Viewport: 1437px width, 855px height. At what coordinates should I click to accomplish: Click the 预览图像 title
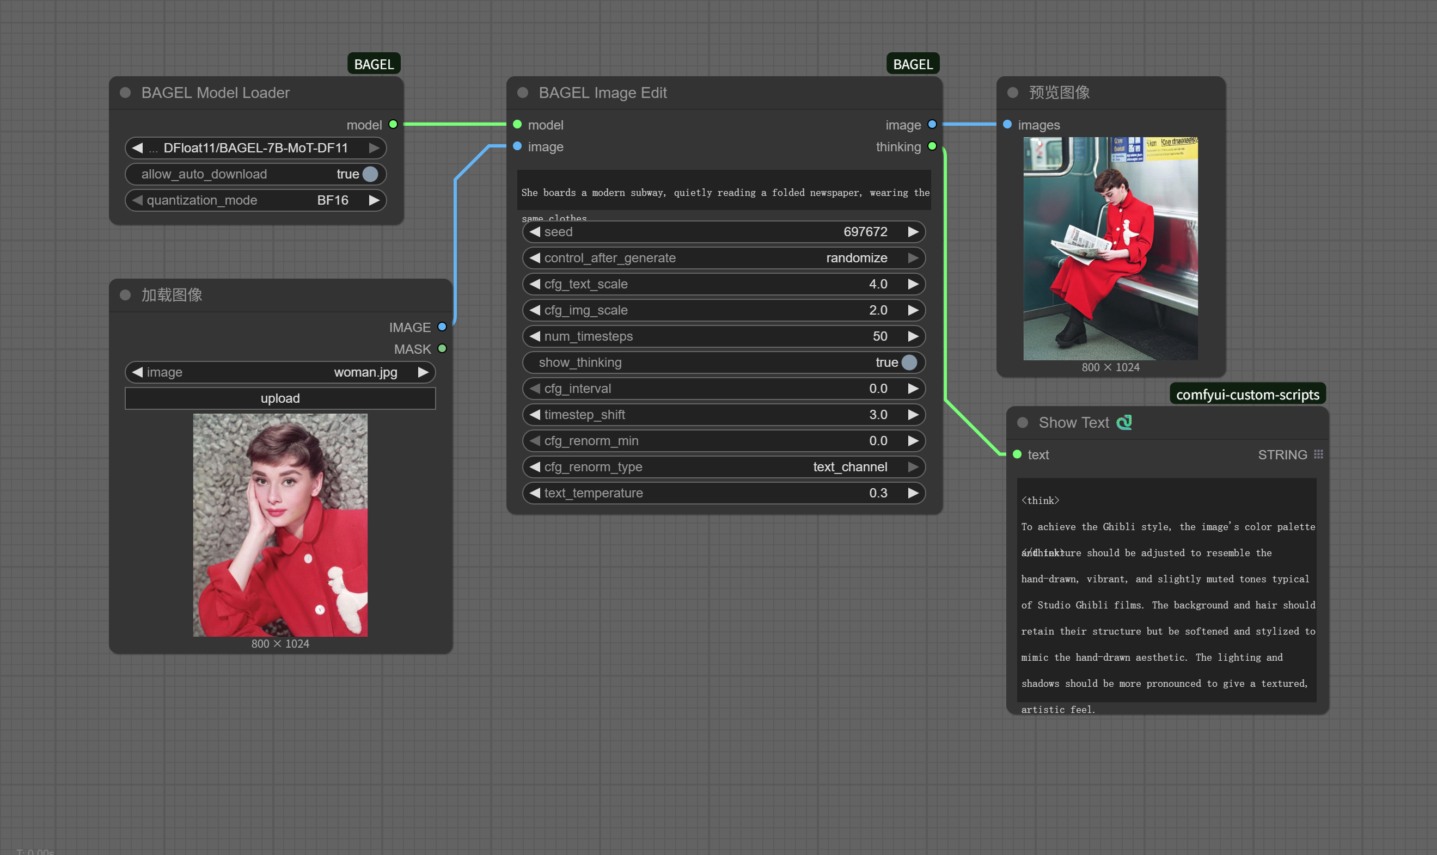click(x=1060, y=93)
